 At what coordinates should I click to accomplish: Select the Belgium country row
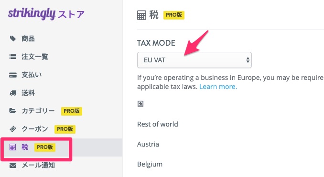(150, 164)
